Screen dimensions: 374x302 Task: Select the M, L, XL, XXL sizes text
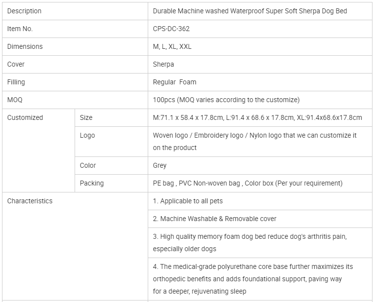tap(172, 46)
